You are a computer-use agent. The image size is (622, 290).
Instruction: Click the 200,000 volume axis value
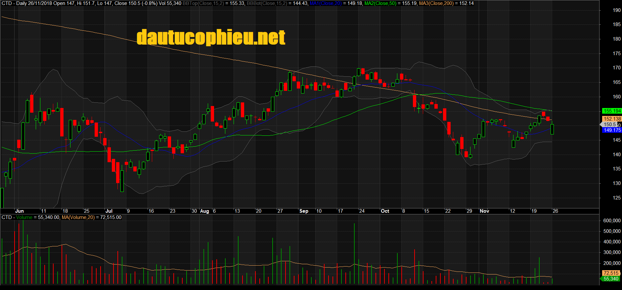point(612,263)
